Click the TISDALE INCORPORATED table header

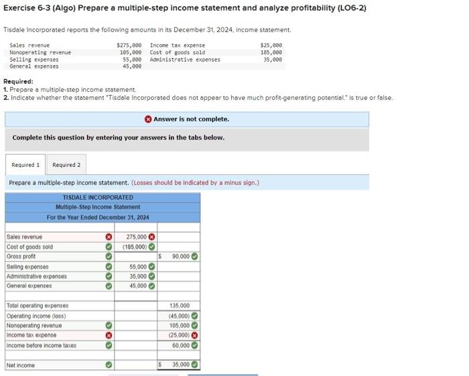coord(103,198)
